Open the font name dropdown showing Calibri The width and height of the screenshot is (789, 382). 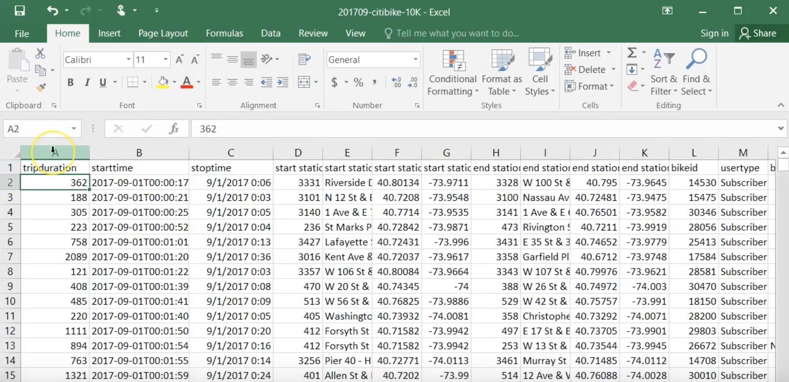(x=129, y=60)
